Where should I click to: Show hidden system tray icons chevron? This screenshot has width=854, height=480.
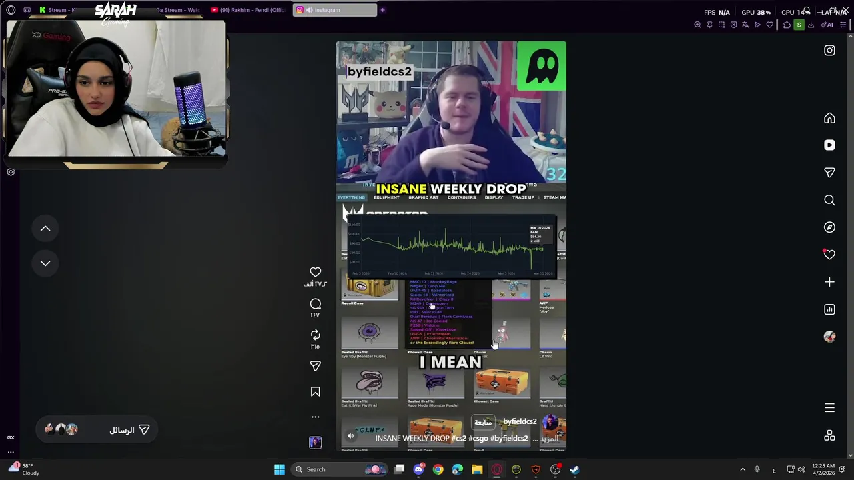[743, 469]
